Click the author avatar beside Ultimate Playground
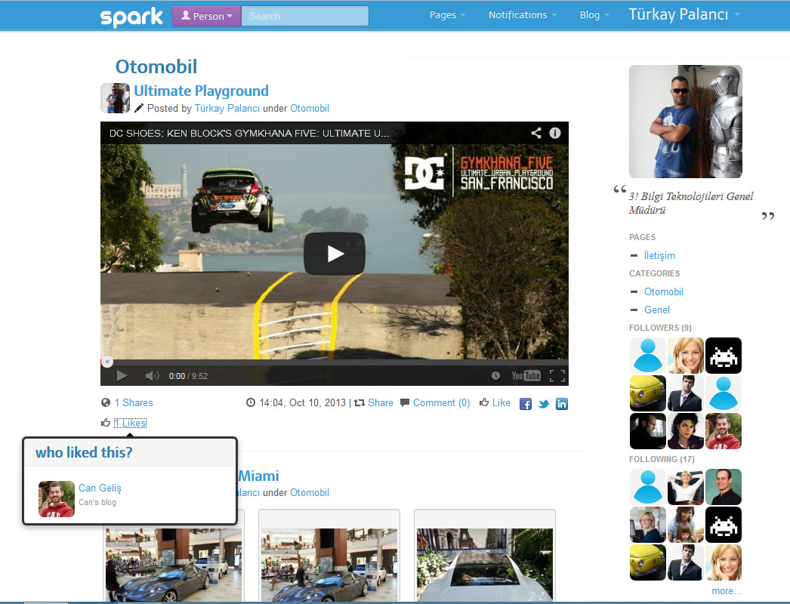The image size is (790, 604). [116, 97]
